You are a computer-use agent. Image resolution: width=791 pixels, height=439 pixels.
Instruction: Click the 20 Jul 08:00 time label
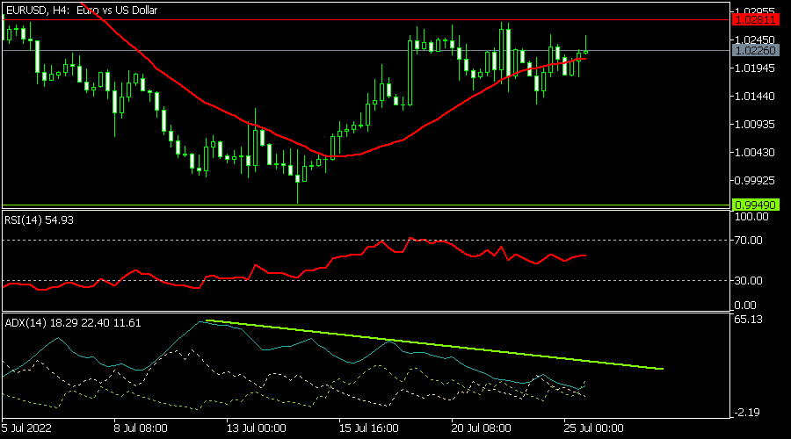point(482,428)
